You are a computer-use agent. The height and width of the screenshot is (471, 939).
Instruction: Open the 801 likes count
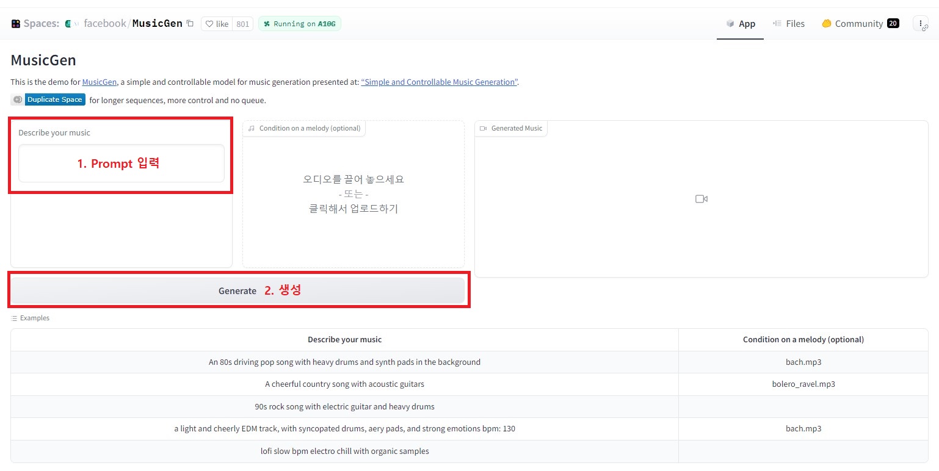(x=242, y=24)
